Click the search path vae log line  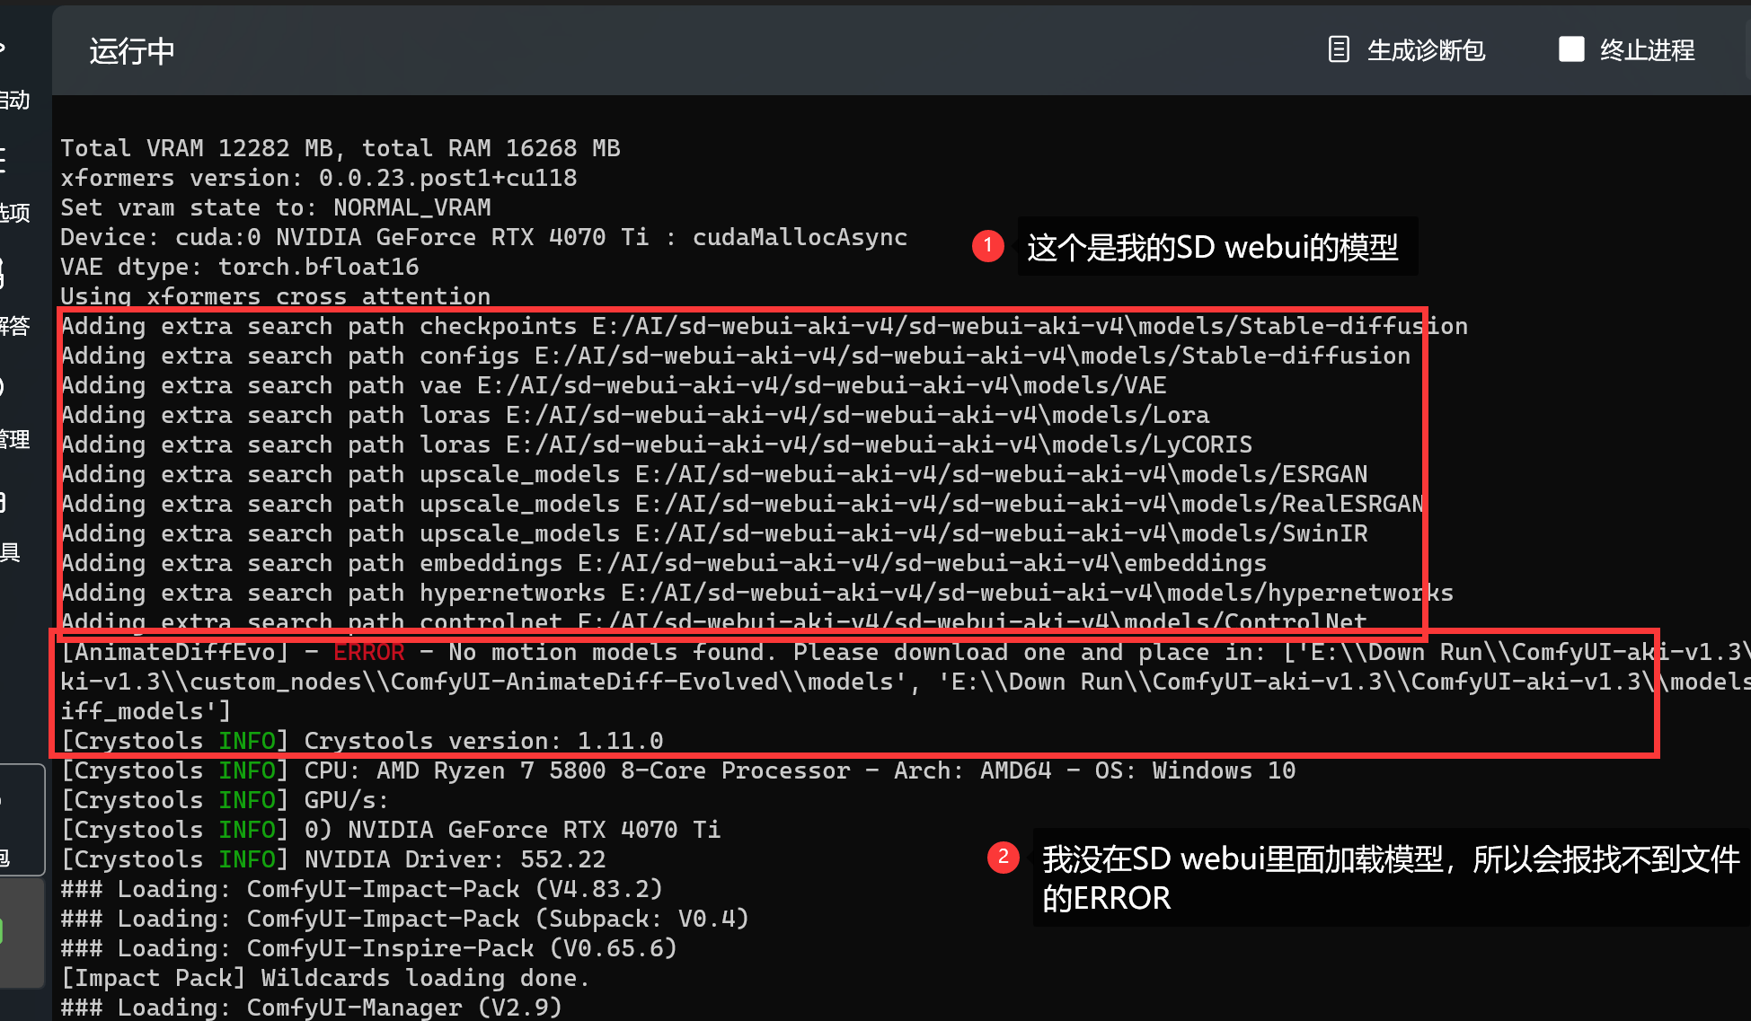tap(614, 385)
